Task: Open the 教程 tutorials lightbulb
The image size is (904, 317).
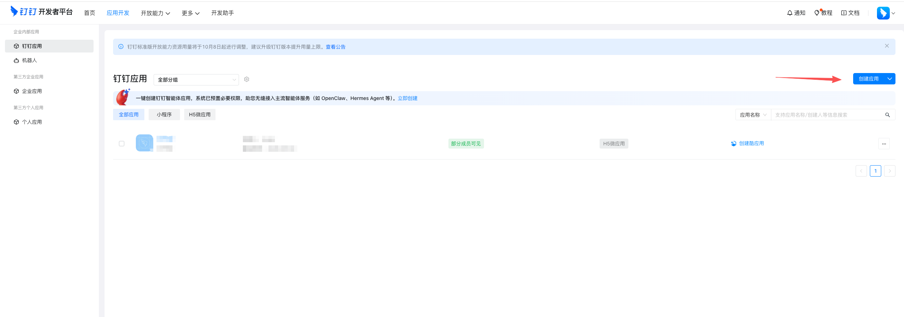Action: coord(823,13)
